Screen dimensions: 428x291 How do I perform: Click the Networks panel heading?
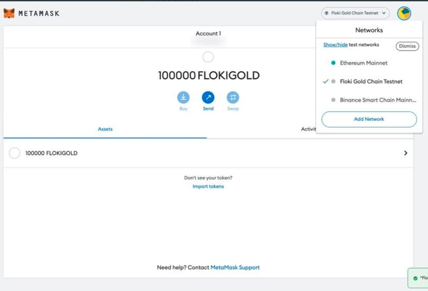click(369, 30)
